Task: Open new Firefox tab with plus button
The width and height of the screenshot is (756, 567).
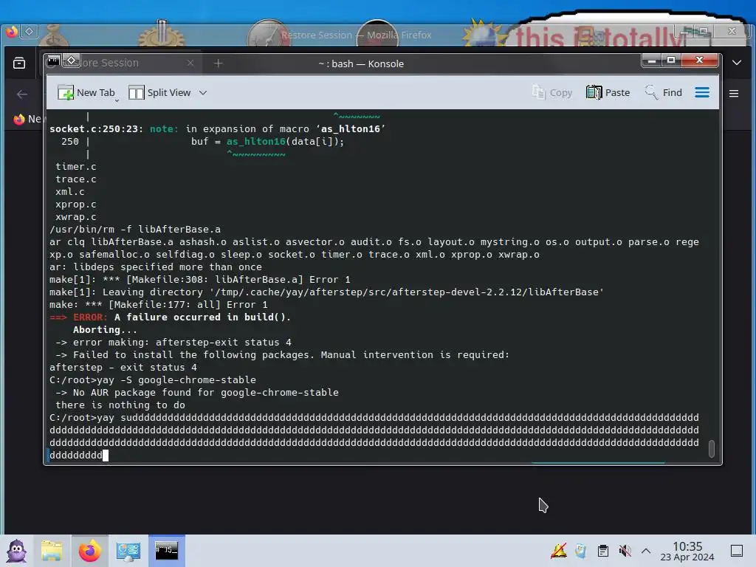Action: click(218, 63)
